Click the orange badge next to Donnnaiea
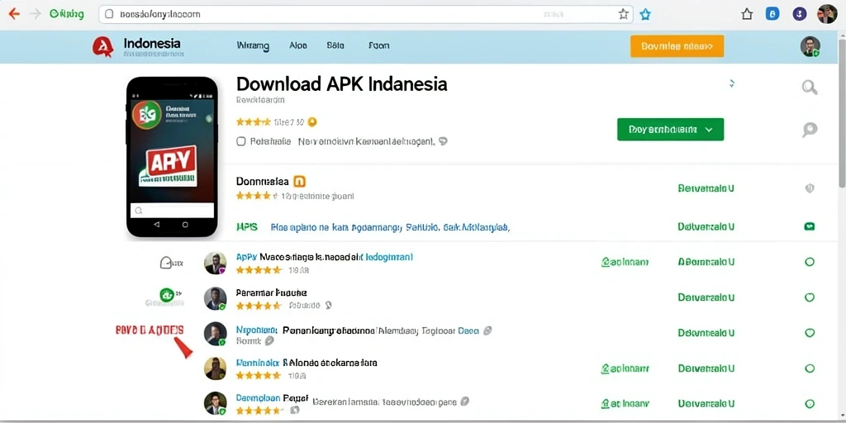Screen dimensions: 846x423 point(298,181)
